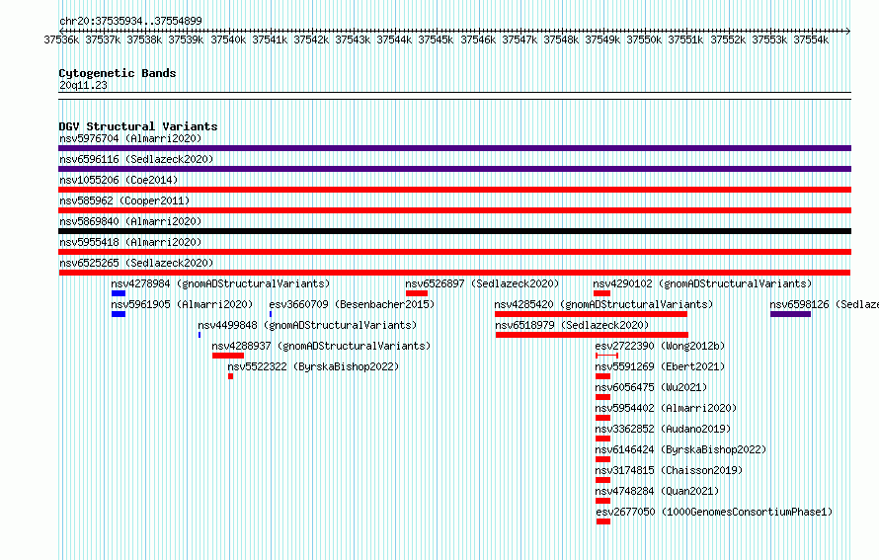879x560 pixels.
Task: Click the red bar under nsv1055206
Action: pos(454,190)
